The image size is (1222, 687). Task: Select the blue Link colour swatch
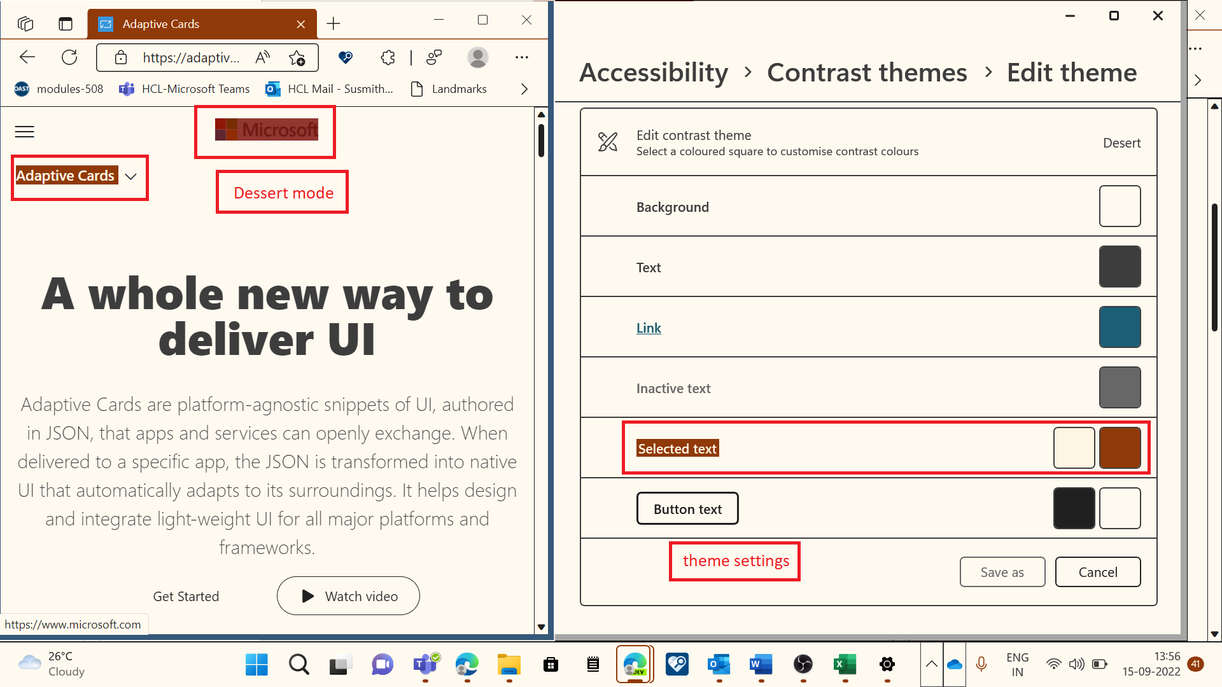point(1120,327)
